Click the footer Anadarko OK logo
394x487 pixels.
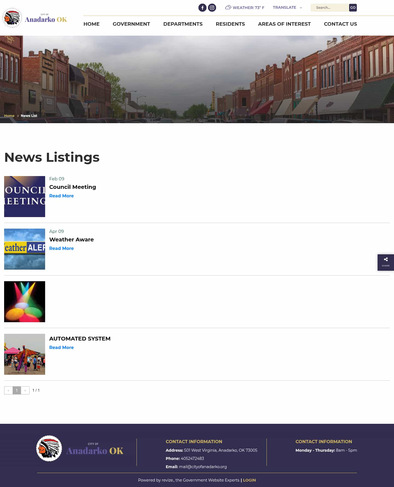point(80,448)
